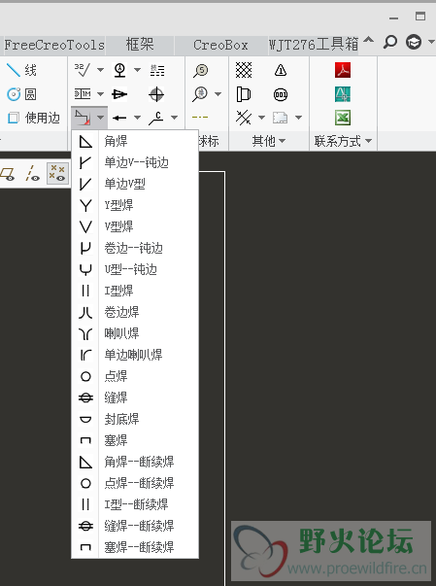Select the surface roughness symbol icon
The height and width of the screenshot is (586, 436).
pyautogui.click(x=82, y=70)
